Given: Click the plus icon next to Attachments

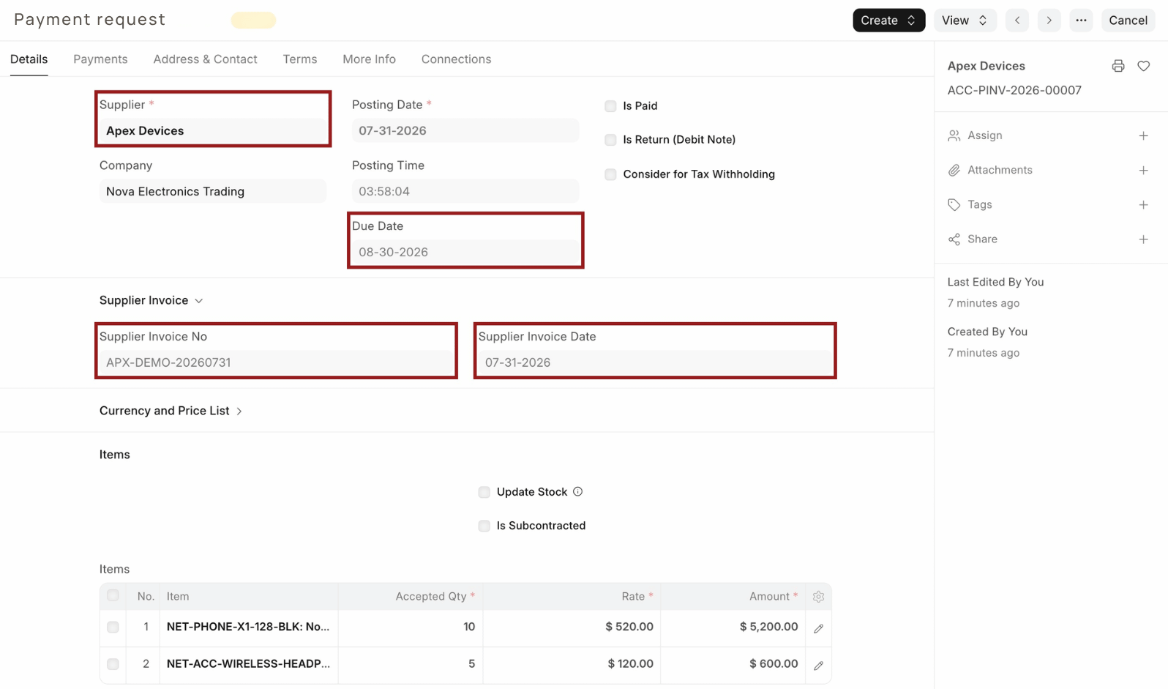Looking at the screenshot, I should pyautogui.click(x=1143, y=170).
